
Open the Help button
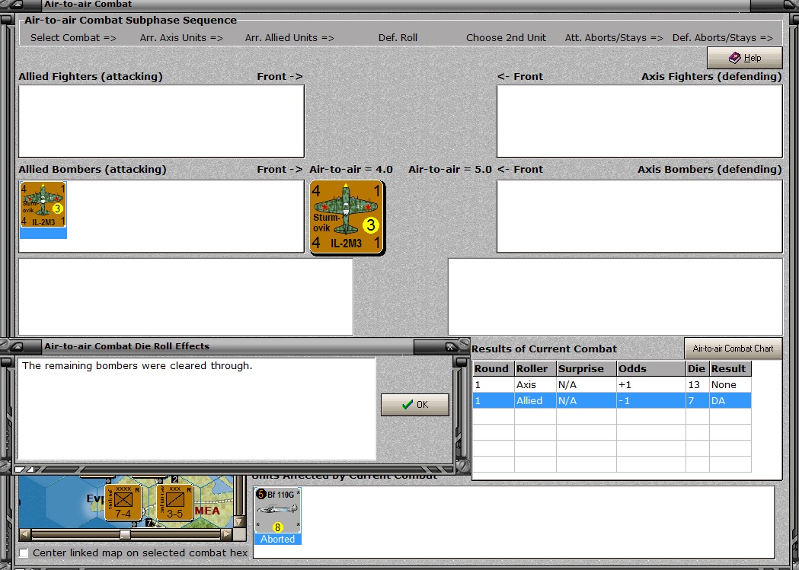pos(744,58)
